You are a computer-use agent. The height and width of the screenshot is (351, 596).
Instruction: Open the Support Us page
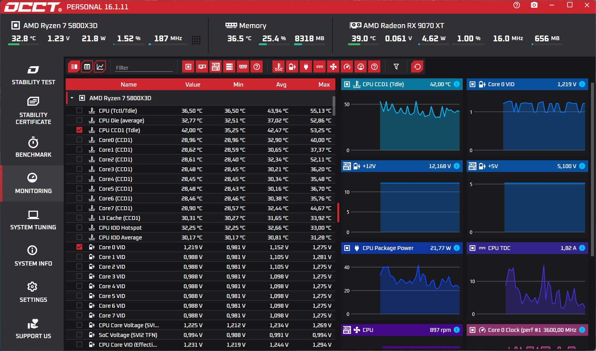[33, 328]
